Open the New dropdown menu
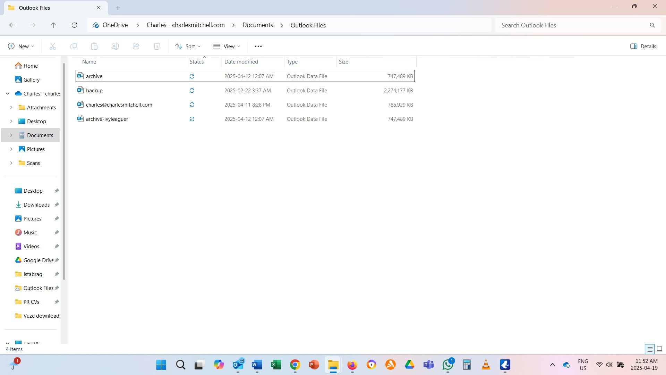The height and width of the screenshot is (375, 666). [21, 46]
